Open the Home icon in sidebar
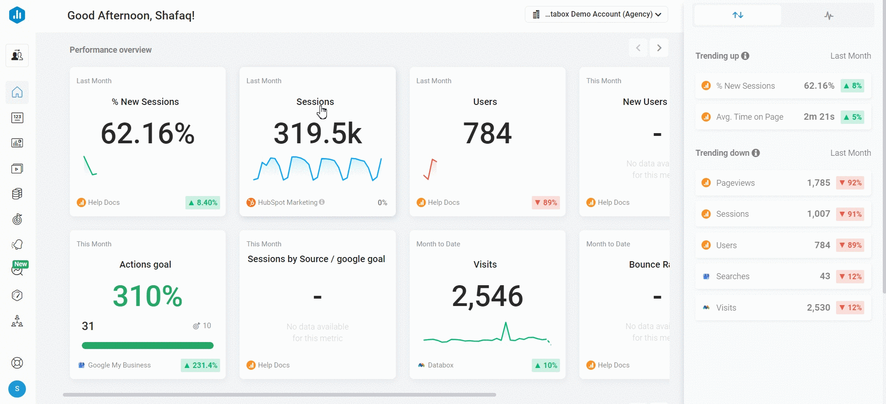 coord(17,92)
